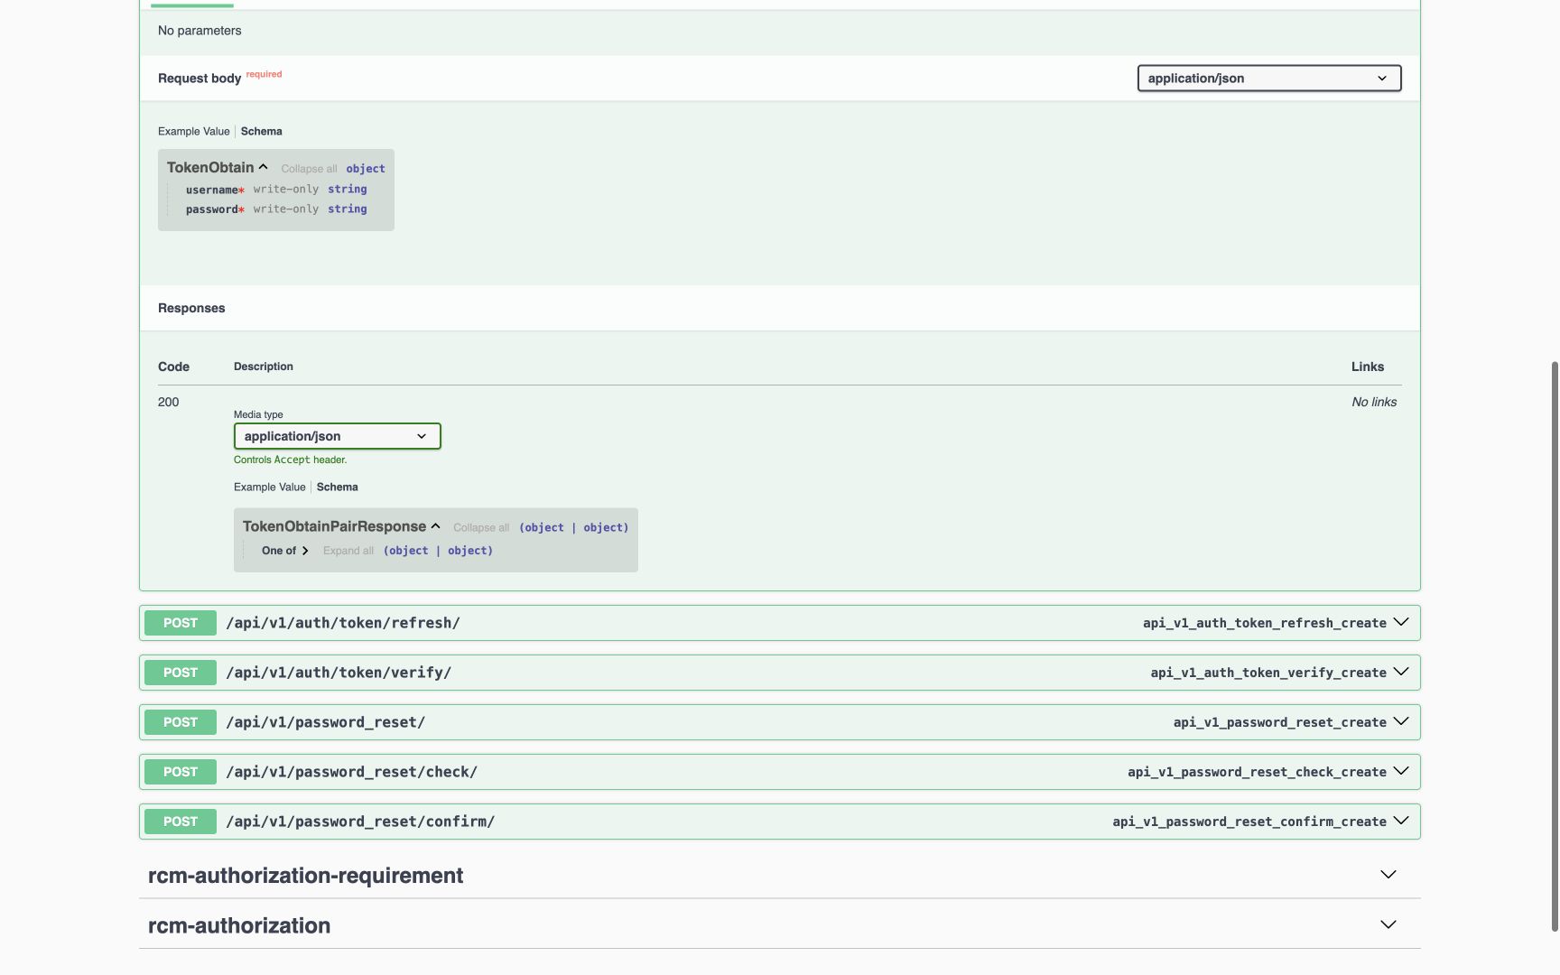Click the POST badge for password_reset/confirm/
1560x975 pixels.
coord(181,822)
